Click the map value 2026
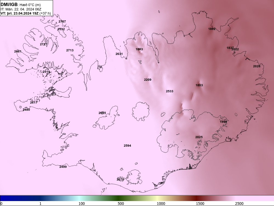 point(257,66)
